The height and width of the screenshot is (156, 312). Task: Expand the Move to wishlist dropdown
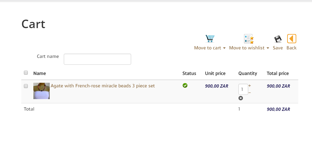pos(249,48)
